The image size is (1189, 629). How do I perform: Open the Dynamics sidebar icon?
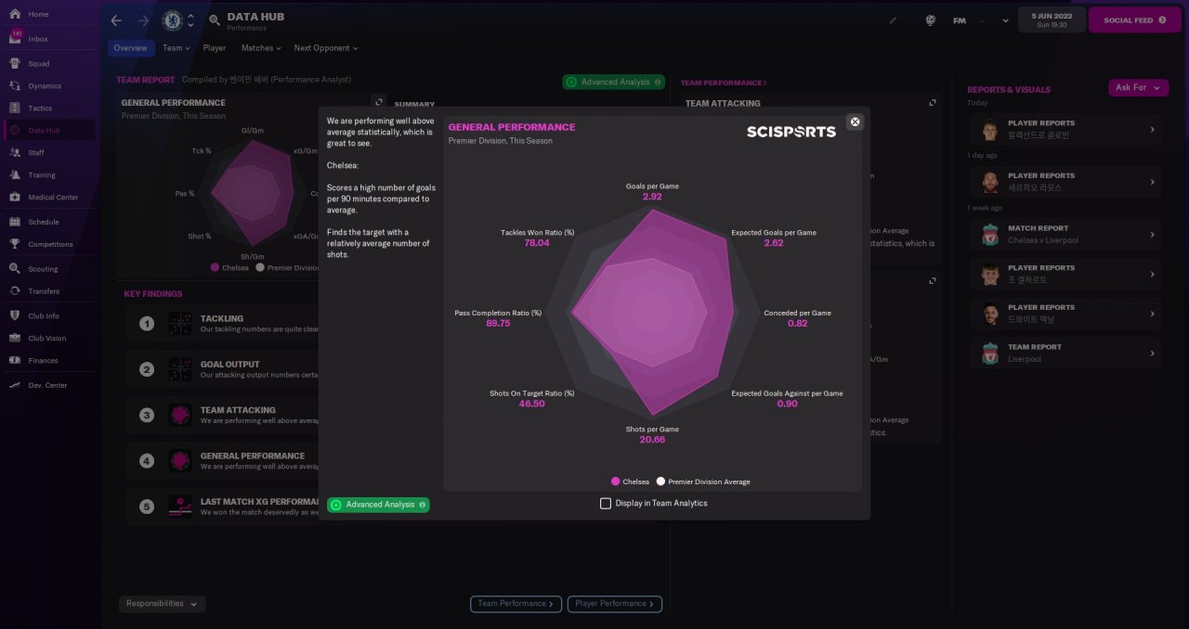(15, 86)
